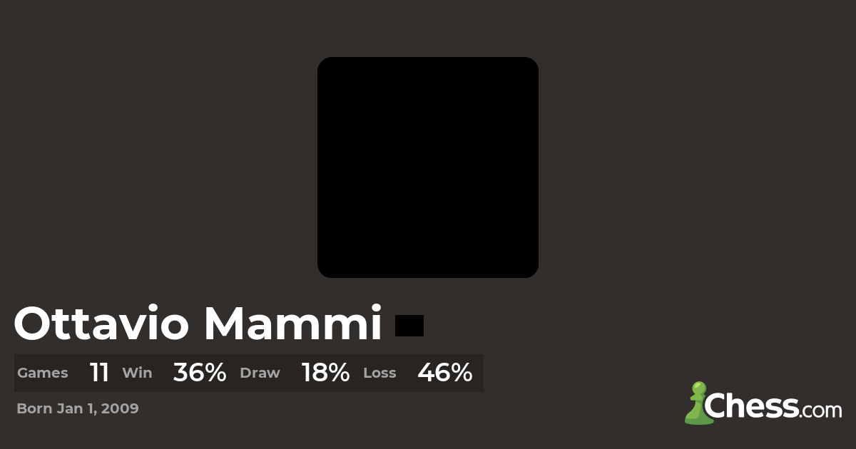This screenshot has height=449, width=856.
Task: Select the Win stat label
Action: point(137,373)
